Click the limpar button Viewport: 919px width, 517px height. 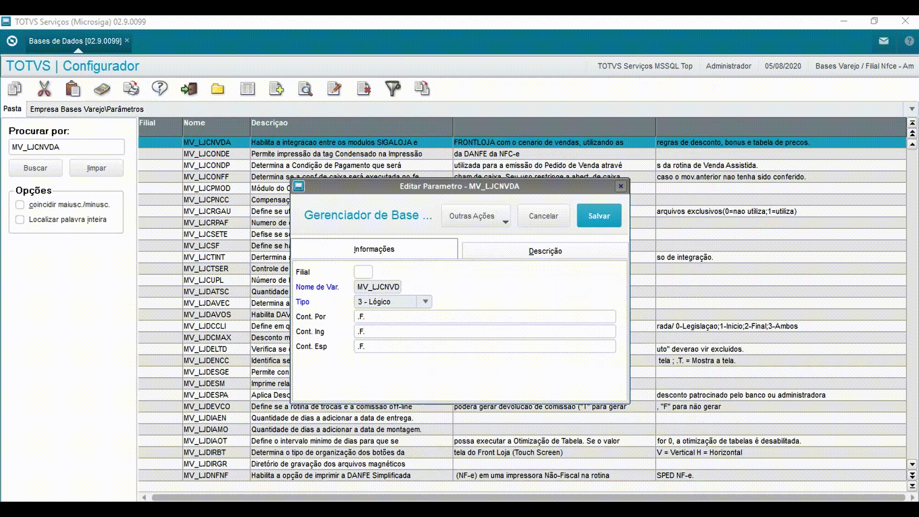96,168
